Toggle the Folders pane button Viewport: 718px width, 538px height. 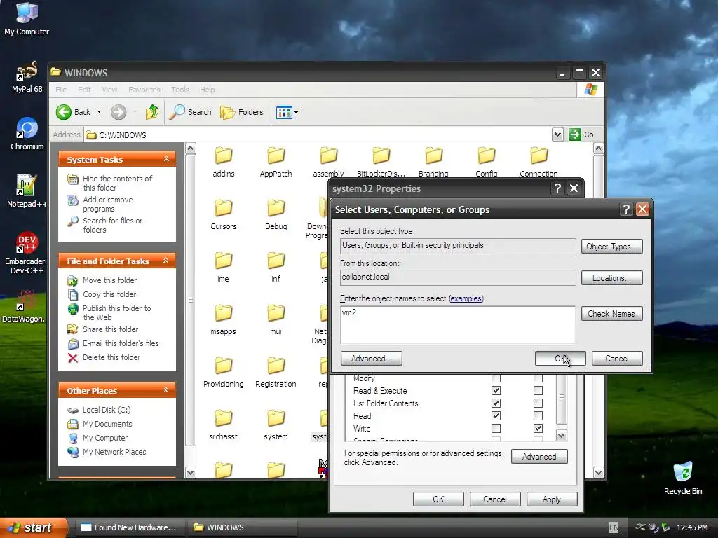click(242, 112)
